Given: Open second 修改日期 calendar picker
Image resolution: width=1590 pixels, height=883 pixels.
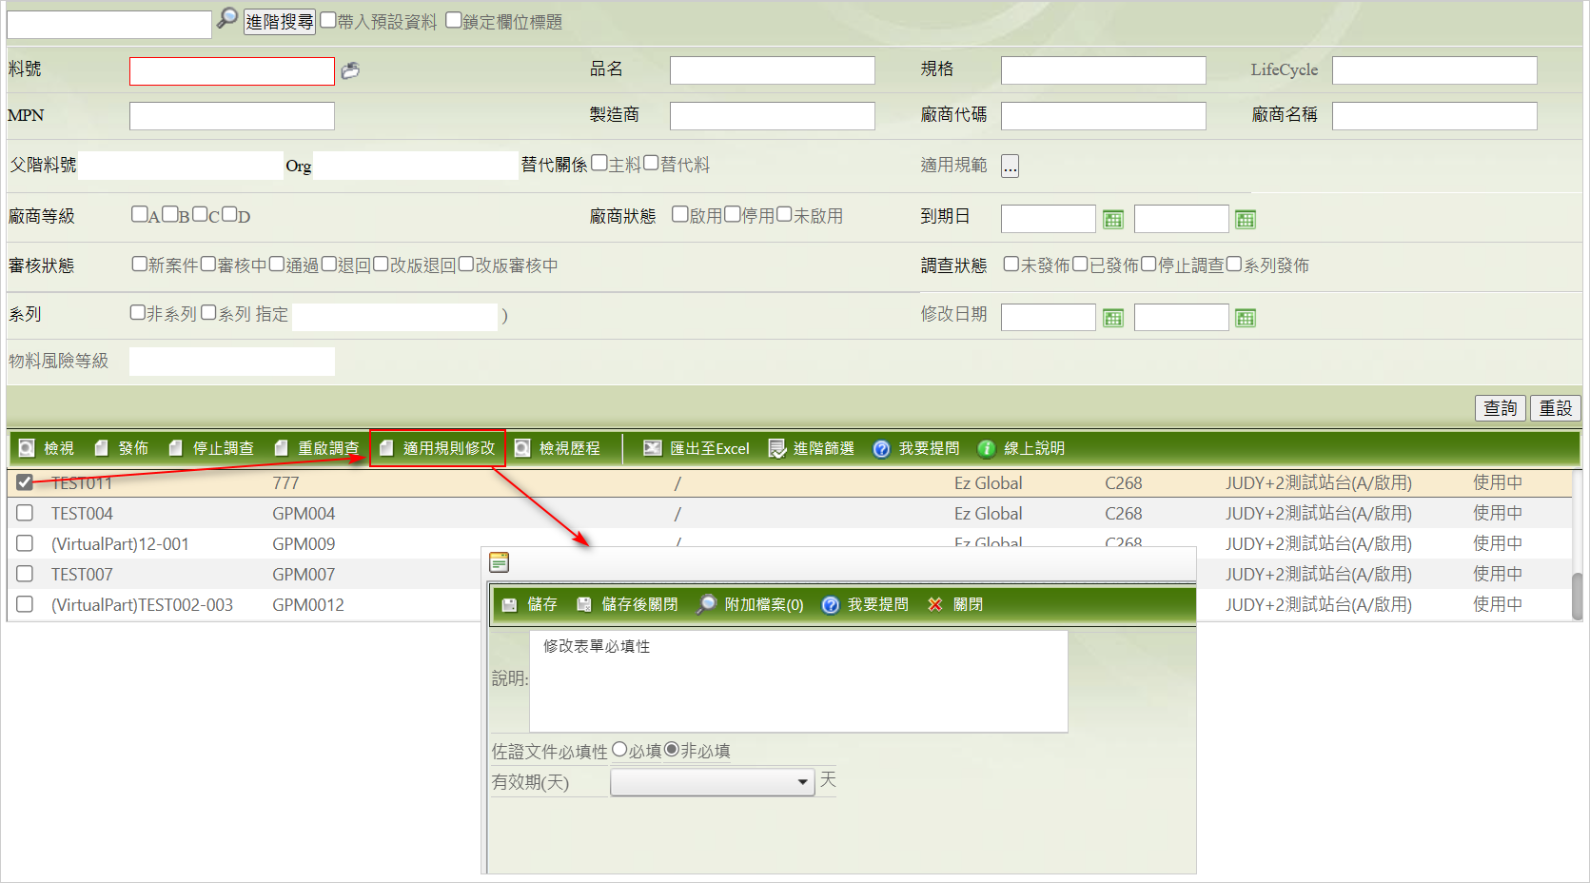Looking at the screenshot, I should (1245, 318).
